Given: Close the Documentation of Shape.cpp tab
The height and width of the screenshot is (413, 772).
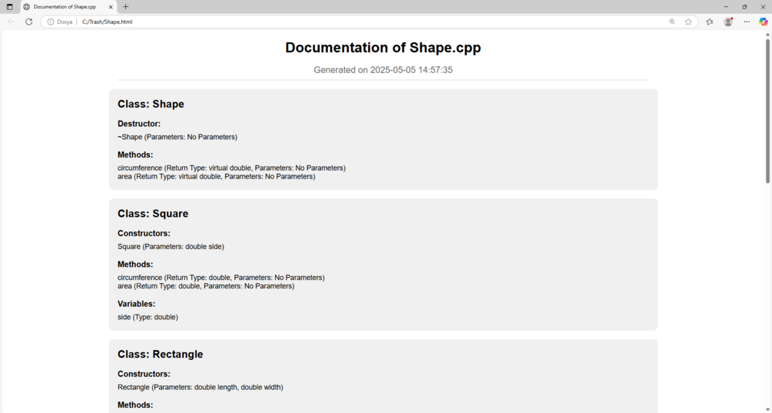Looking at the screenshot, I should (111, 7).
